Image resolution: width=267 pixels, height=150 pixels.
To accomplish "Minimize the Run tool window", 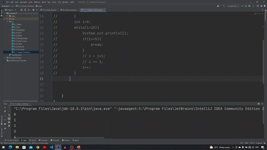I will [x=262, y=104].
